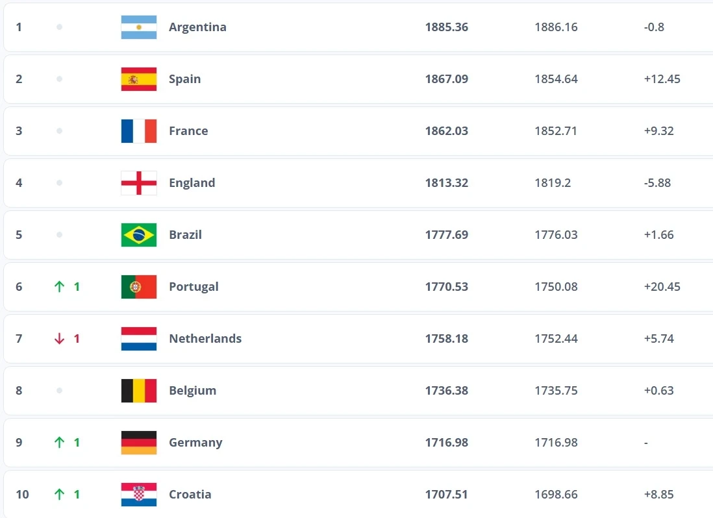The height and width of the screenshot is (518, 713).
Task: Click the Germany row rank number 9
Action: click(x=19, y=443)
